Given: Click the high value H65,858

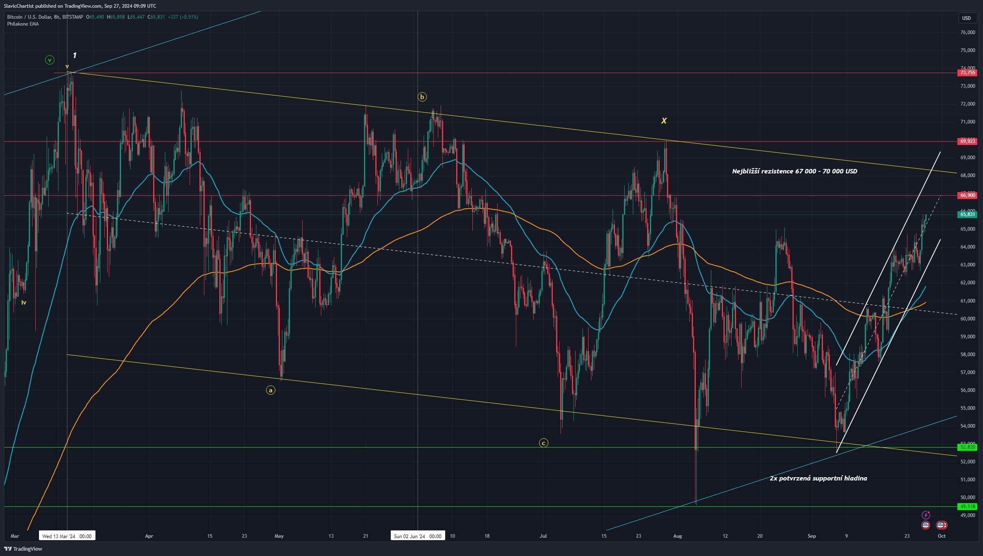Looking at the screenshot, I should [x=116, y=17].
